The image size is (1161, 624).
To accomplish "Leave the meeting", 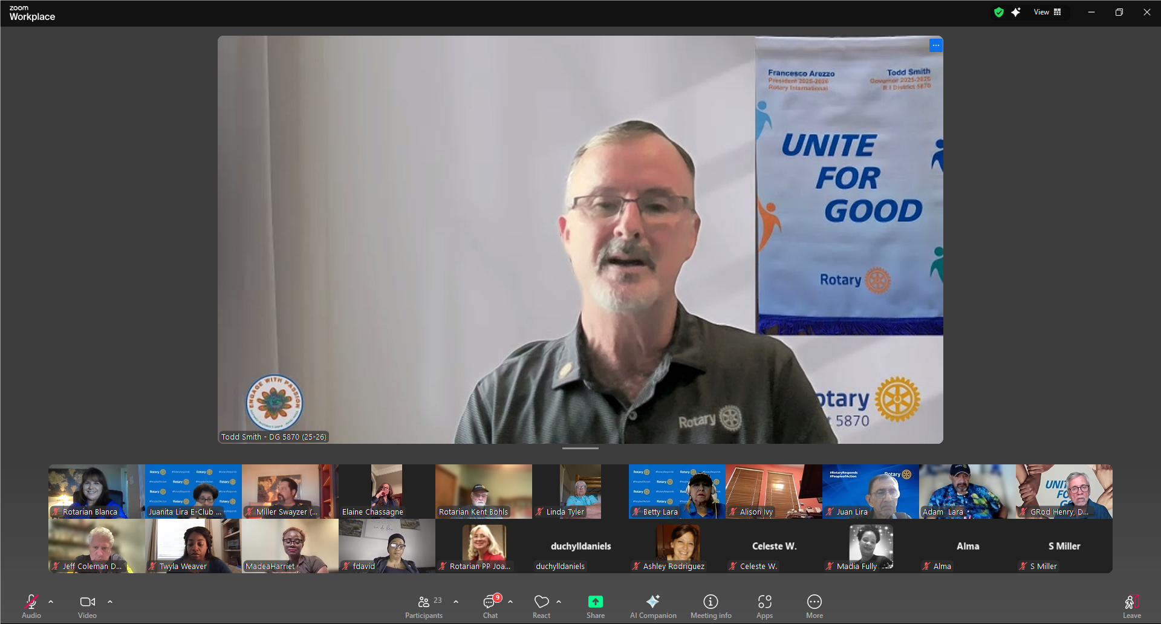I will (x=1132, y=606).
